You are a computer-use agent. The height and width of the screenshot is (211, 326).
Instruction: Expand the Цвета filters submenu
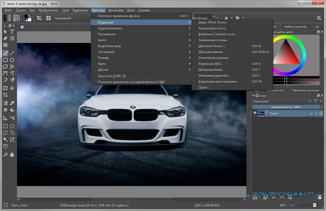(x=141, y=40)
